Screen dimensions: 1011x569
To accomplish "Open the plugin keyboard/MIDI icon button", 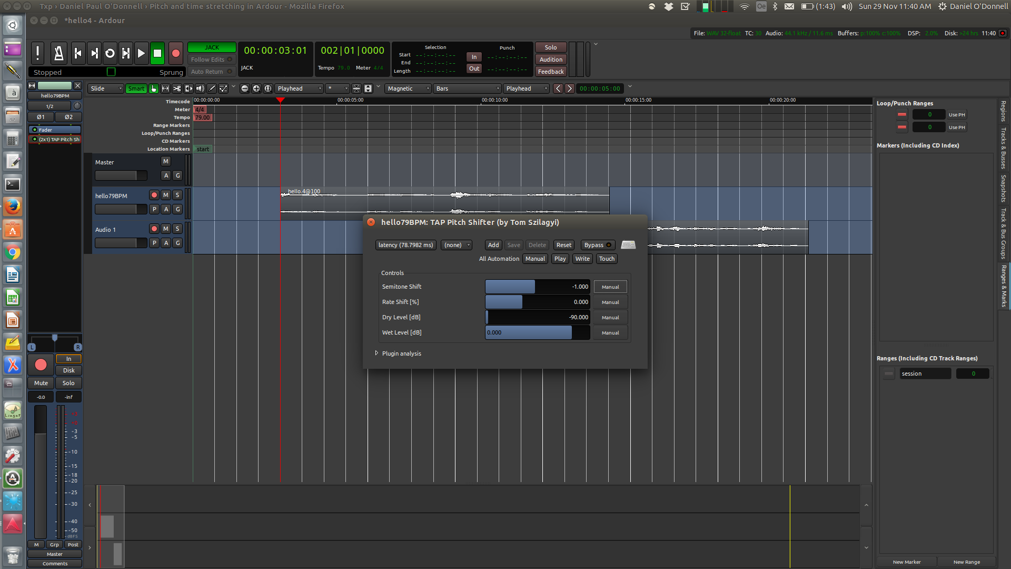I will [628, 244].
